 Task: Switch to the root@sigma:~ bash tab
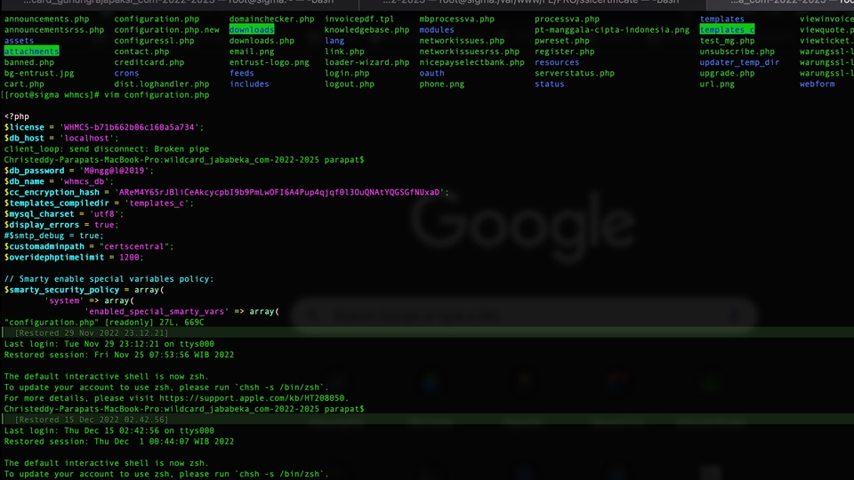(x=179, y=3)
